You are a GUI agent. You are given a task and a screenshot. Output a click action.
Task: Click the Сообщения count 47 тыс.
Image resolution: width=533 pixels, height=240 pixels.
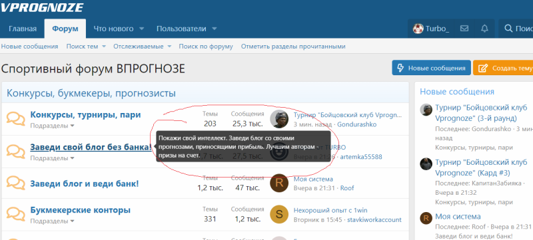tap(247, 187)
